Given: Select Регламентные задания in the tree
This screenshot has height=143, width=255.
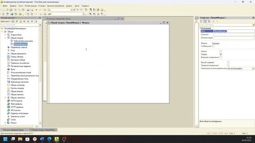Looking at the screenshot, I should tap(21, 66).
